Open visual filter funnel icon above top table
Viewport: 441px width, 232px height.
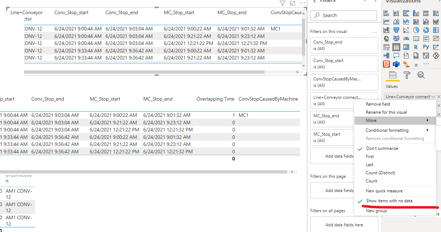tap(283, 3)
